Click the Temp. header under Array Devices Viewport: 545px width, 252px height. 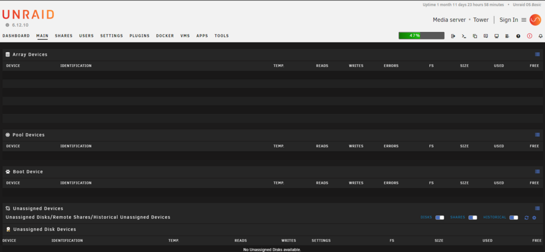click(278, 66)
